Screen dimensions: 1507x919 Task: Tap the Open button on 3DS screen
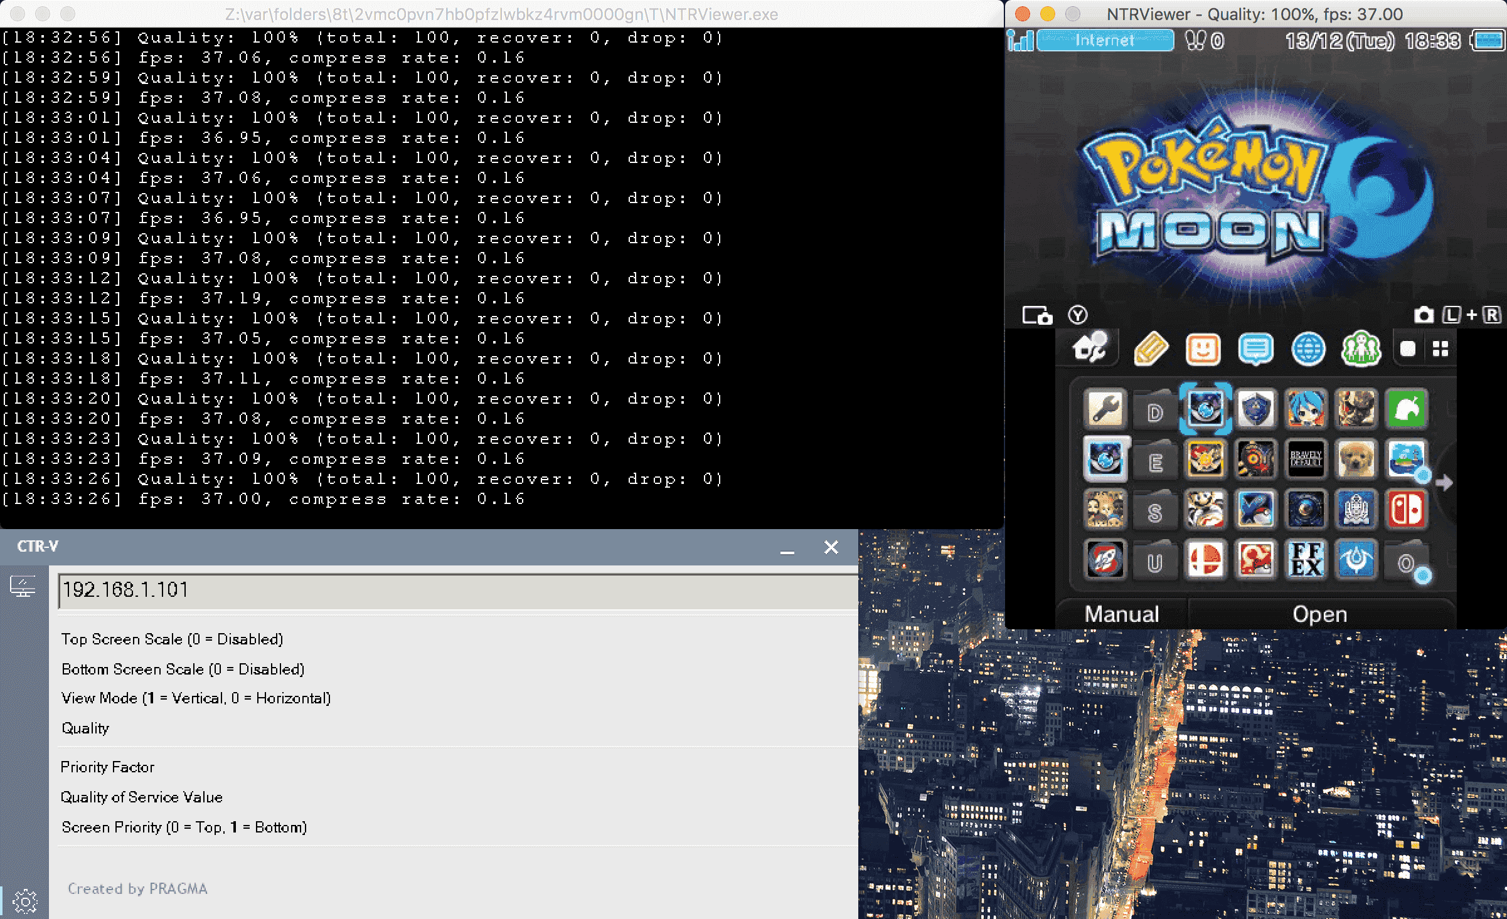coord(1320,614)
